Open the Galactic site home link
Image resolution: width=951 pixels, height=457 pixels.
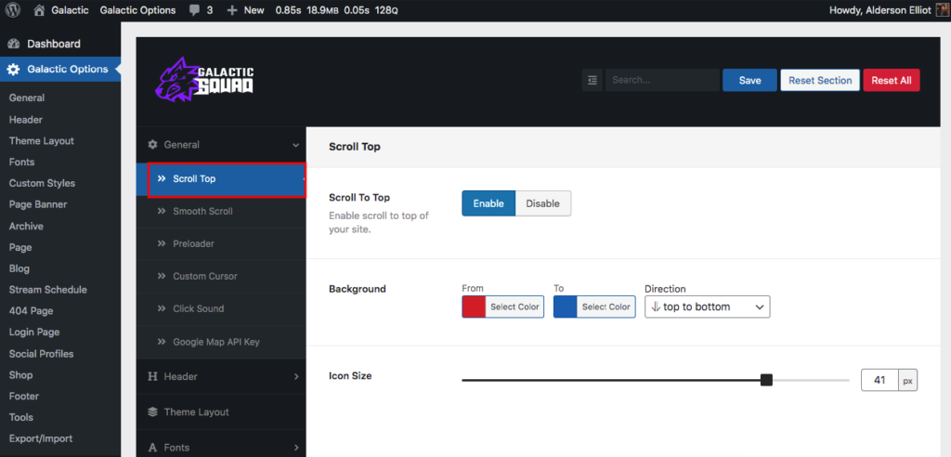(59, 10)
